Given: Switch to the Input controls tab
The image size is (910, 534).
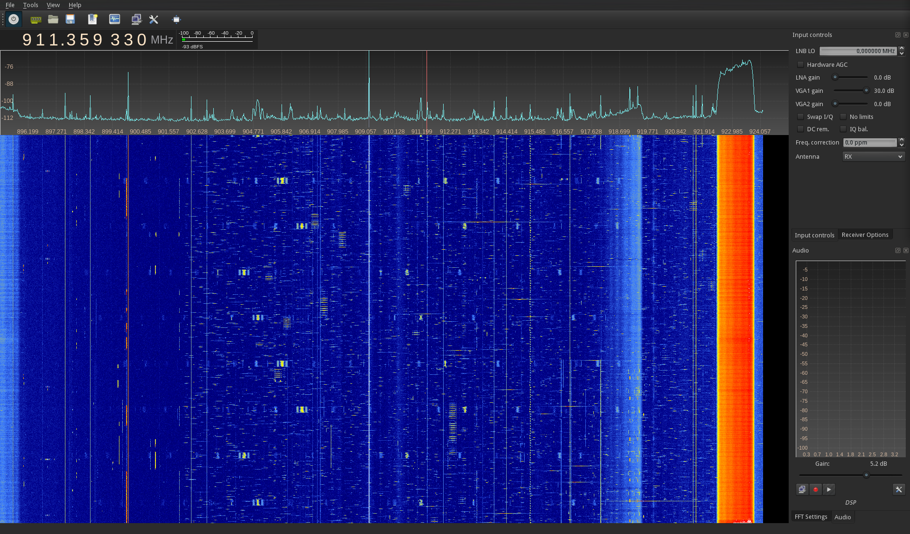Looking at the screenshot, I should coord(814,235).
